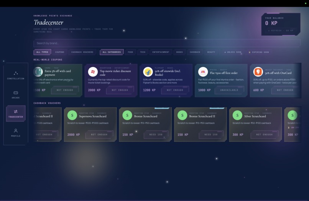Viewport: 309px width, 201px height.
Task: Click the '600 KP' price on the OneCard coupon
Action: click(x=258, y=90)
